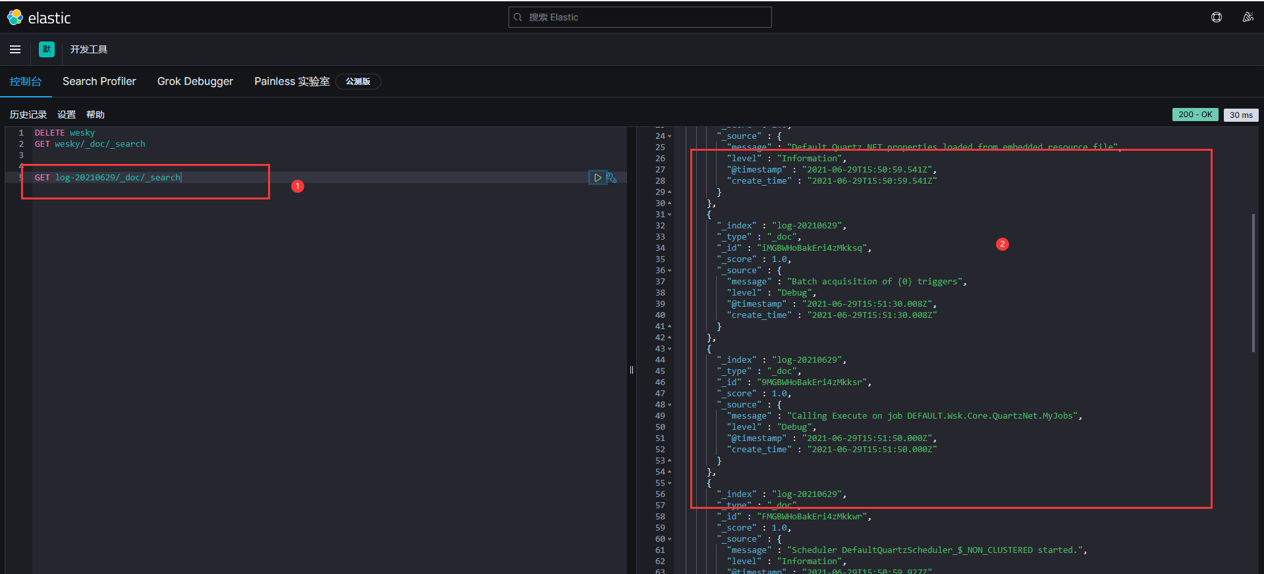Click "Batch acquisition of {0} triggers" message

(x=875, y=282)
